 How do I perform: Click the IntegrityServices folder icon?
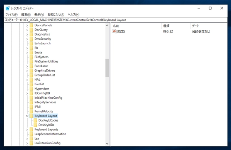pos(31,102)
